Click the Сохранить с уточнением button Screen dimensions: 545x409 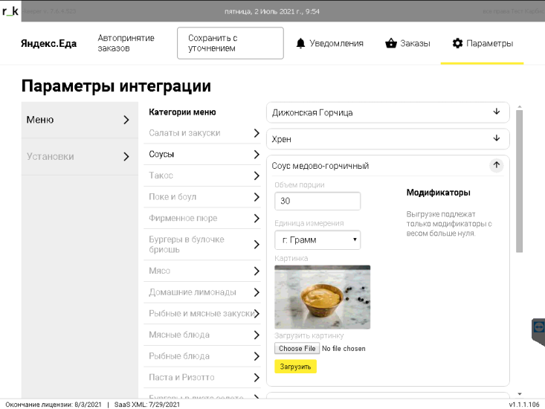pyautogui.click(x=230, y=43)
